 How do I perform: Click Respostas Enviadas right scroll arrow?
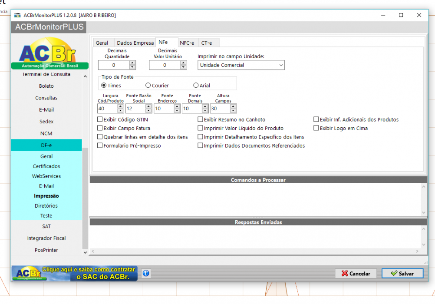[417, 251]
